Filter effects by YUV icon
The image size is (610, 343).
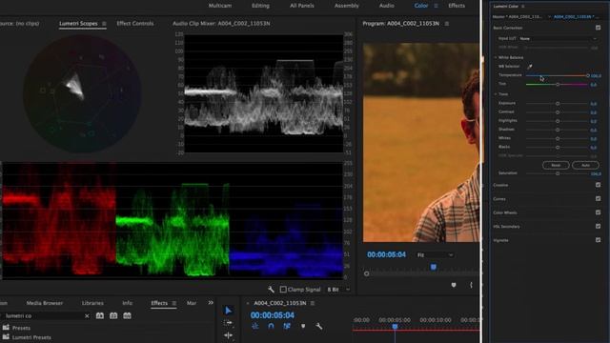(x=127, y=315)
